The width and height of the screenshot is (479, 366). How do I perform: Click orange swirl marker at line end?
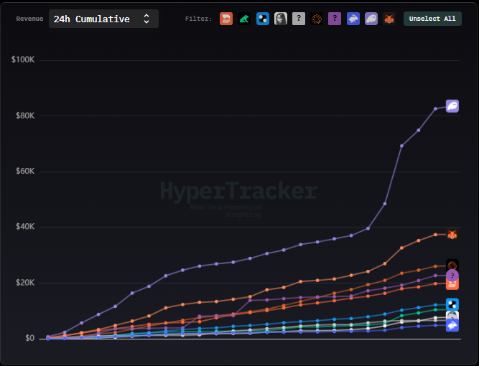452,266
